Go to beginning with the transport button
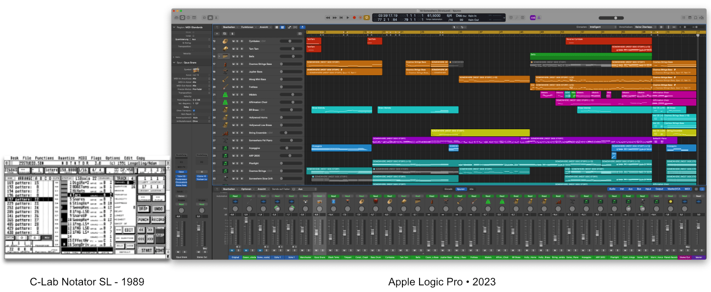 coord(341,18)
